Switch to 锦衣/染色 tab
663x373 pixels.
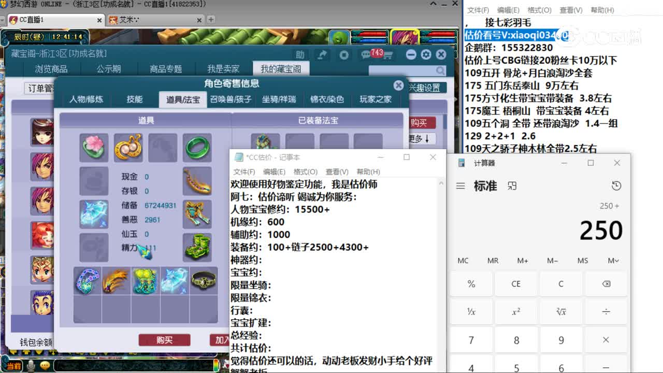point(327,99)
